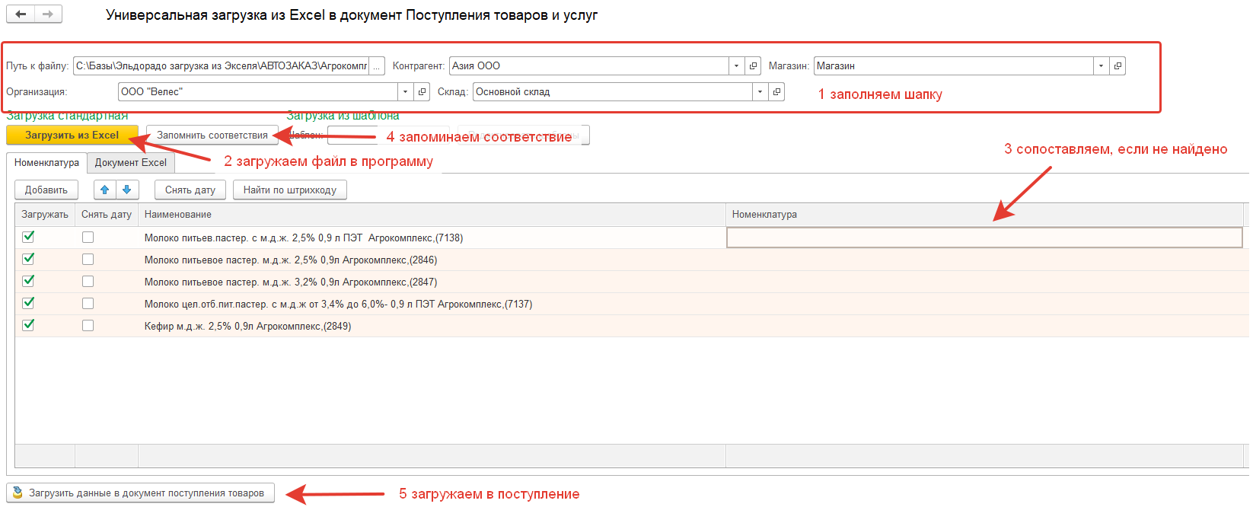This screenshot has width=1253, height=523.
Task: Click the forward navigation arrow
Action: pyautogui.click(x=47, y=14)
